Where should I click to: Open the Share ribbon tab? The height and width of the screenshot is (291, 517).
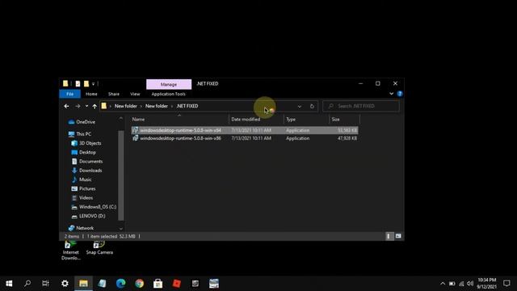pos(114,94)
